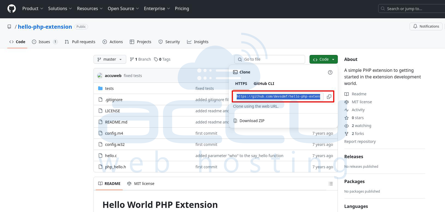Switch to the Issues tab
The image size is (445, 212).
coord(45,42)
